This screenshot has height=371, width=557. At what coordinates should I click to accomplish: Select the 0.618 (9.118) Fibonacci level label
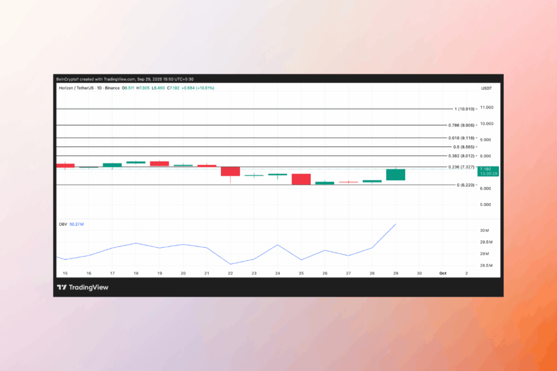click(461, 138)
